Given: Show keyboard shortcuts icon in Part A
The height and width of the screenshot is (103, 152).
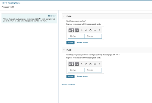Looking at the screenshot, I should coord(95,31).
